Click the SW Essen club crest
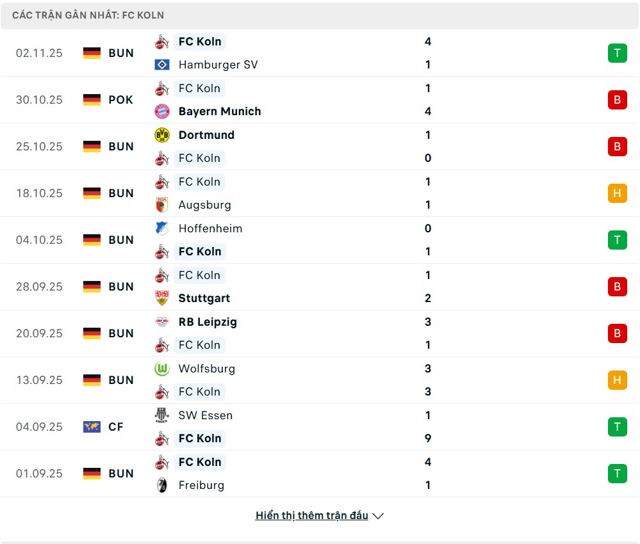Image resolution: width=640 pixels, height=544 pixels. 162,415
